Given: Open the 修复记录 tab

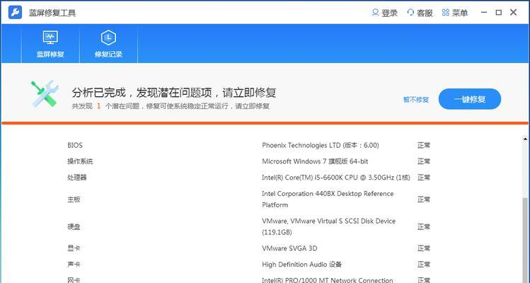Looking at the screenshot, I should pyautogui.click(x=108, y=44).
